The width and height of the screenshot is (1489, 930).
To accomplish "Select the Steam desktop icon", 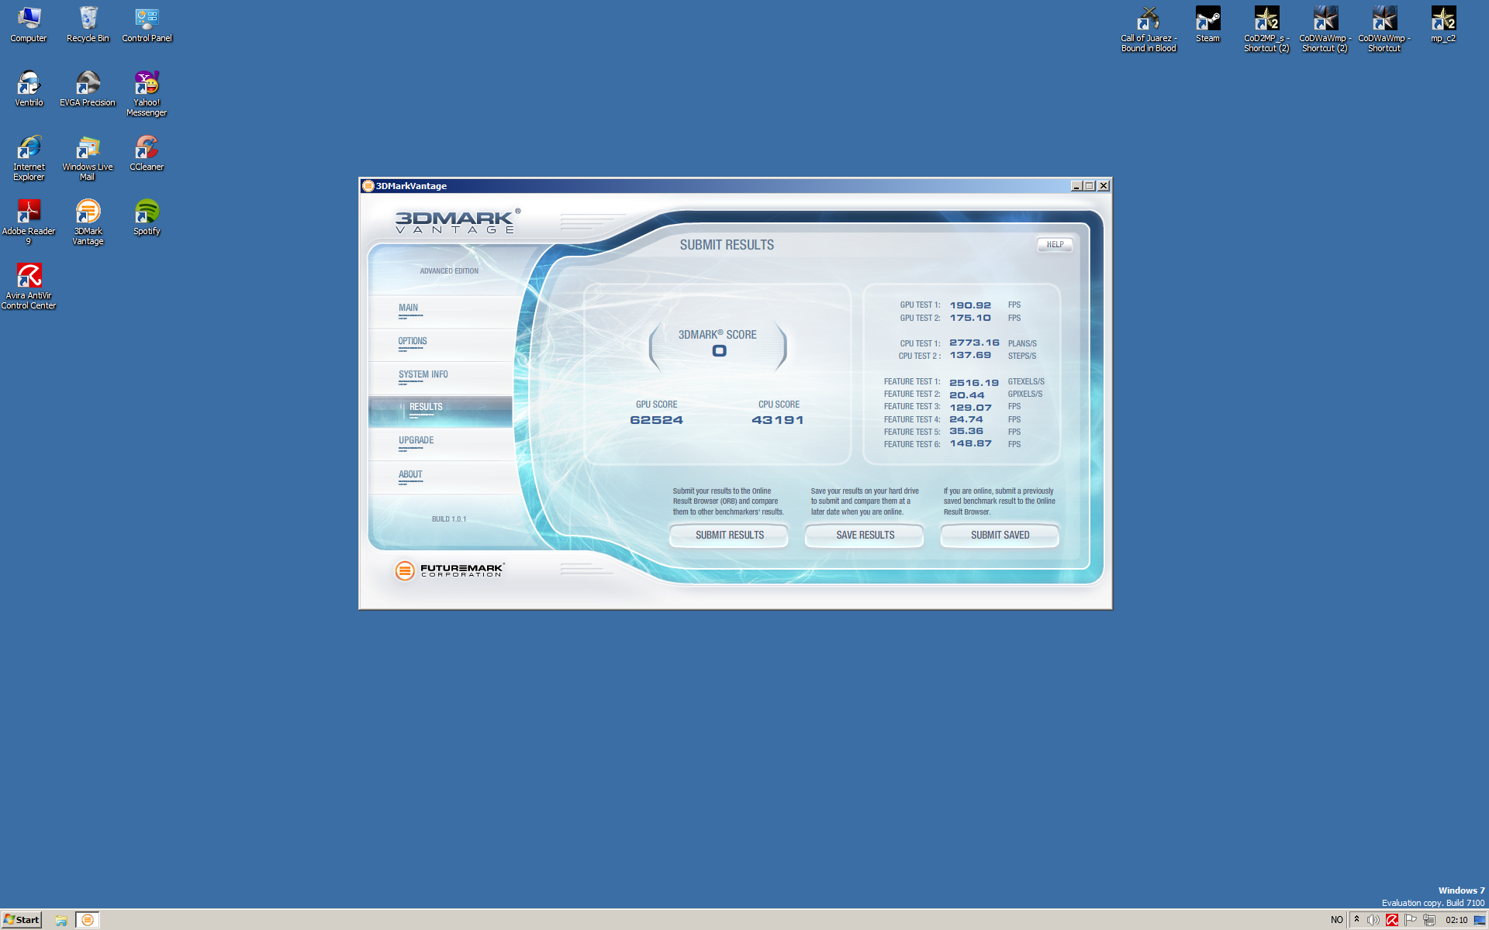I will [1207, 25].
